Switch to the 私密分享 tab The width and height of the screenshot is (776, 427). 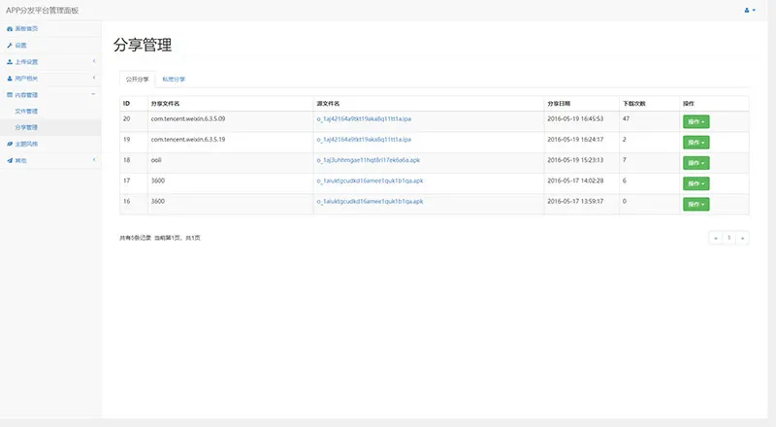click(174, 79)
